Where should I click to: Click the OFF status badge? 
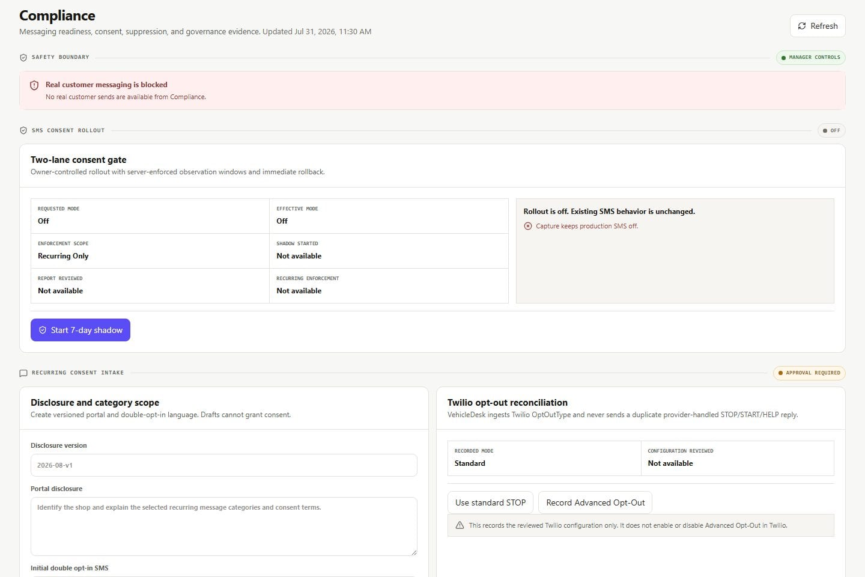click(x=831, y=130)
